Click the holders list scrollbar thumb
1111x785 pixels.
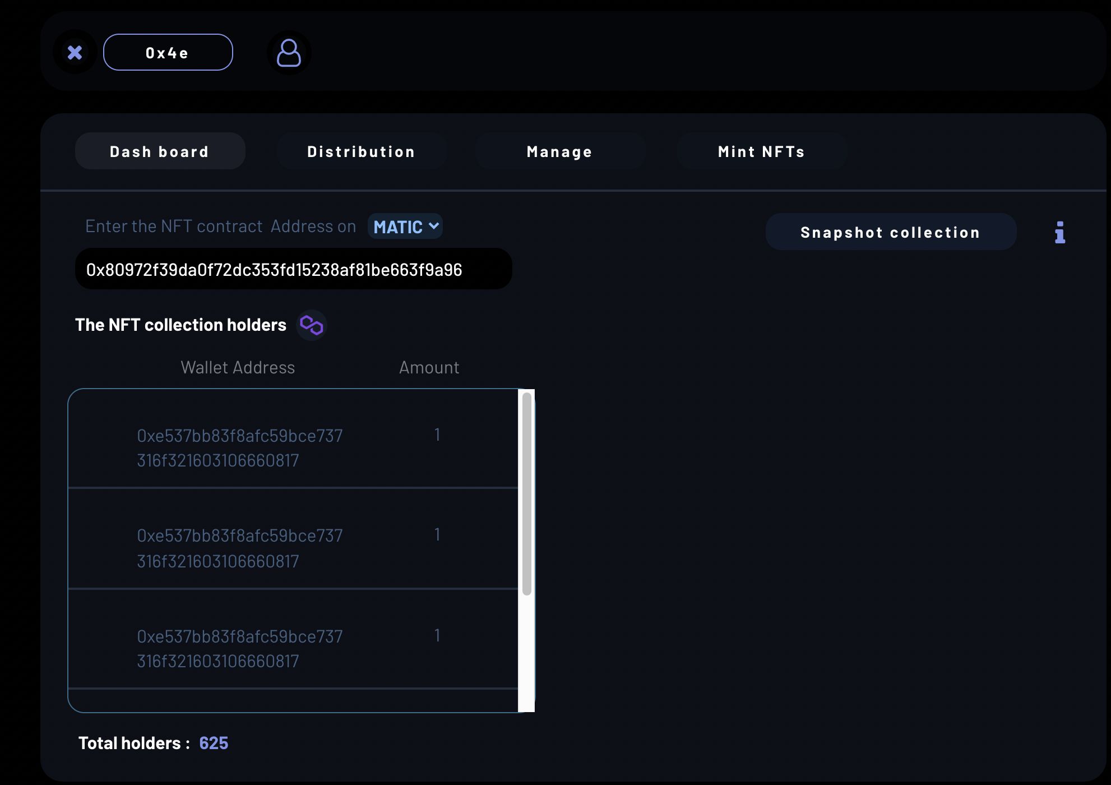click(526, 494)
